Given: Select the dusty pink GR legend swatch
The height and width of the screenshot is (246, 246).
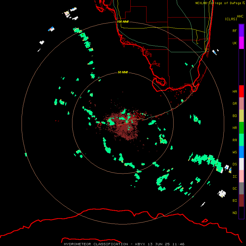Looking at the screenshot, I should tap(241, 104).
